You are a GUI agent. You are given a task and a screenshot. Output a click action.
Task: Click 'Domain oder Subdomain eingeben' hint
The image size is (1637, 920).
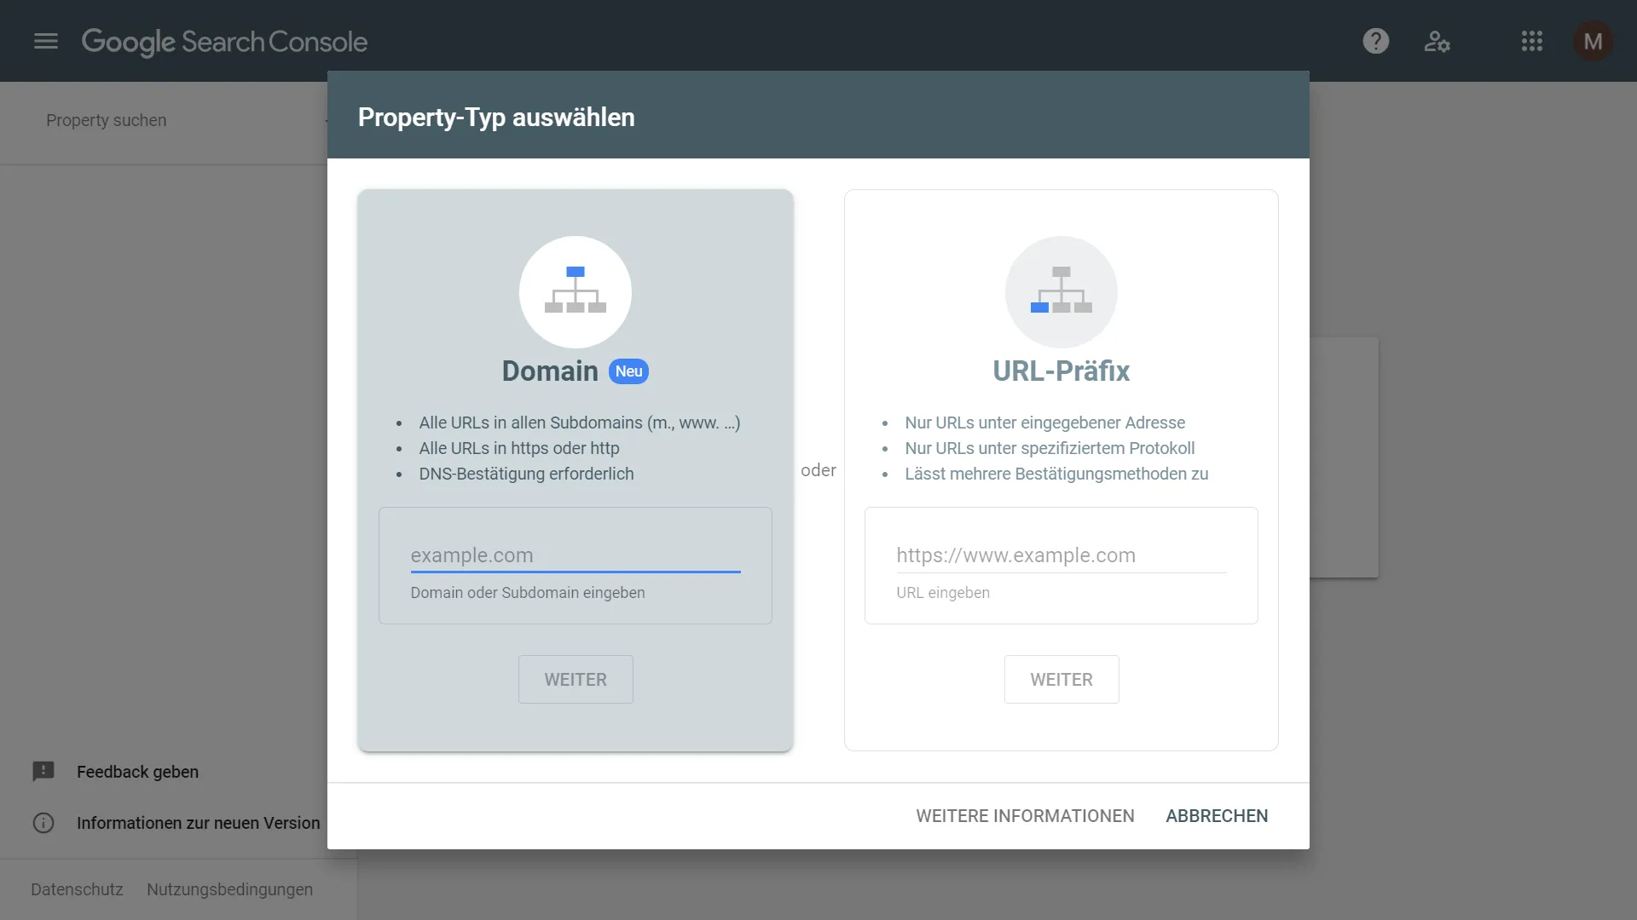click(x=528, y=593)
